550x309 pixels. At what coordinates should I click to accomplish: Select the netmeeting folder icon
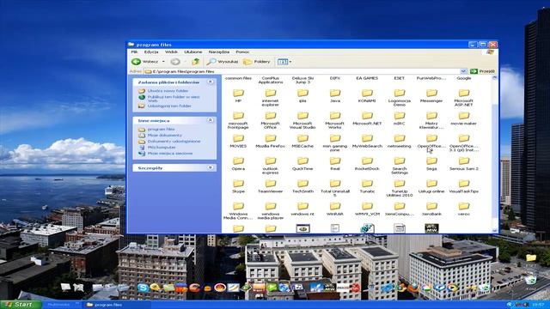coord(399,138)
